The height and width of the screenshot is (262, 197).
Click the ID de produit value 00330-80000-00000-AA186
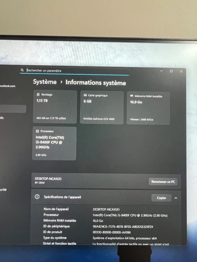pos(112,232)
